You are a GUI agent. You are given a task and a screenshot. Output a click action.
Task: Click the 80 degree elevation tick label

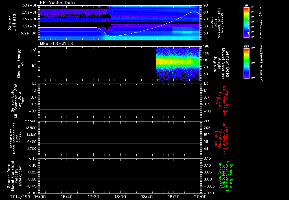[205, 12]
